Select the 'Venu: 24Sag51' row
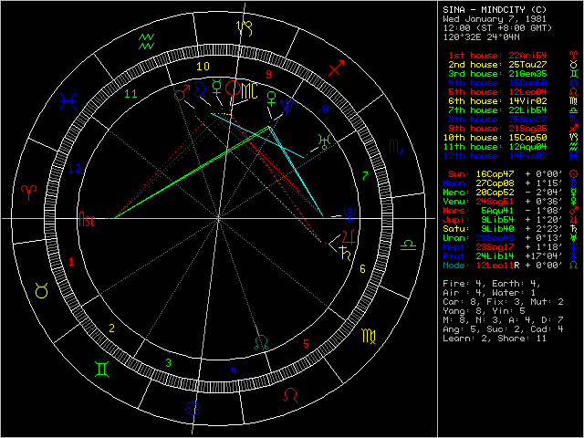 (510, 202)
